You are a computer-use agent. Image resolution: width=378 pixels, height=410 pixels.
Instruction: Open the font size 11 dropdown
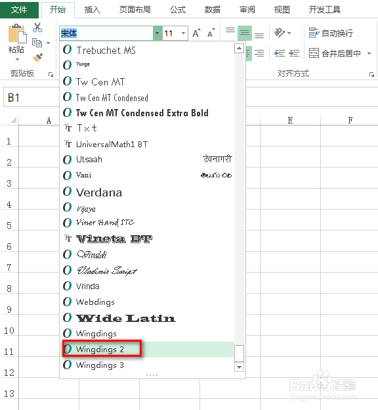(x=184, y=34)
